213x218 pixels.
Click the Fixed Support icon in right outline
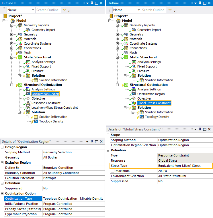pos(134,66)
